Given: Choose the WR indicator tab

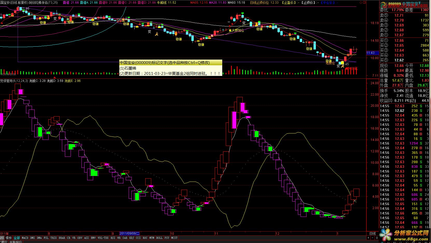Looking at the screenshot, I should pos(119,238).
